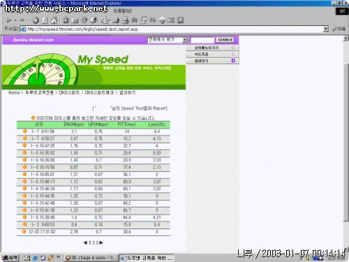Open the 도움말(H) Help menu
Screen dimensions: 349x262
pos(123,10)
